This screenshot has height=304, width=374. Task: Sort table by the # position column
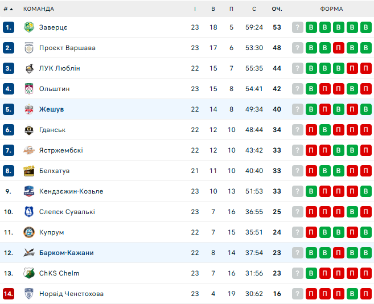coord(8,9)
